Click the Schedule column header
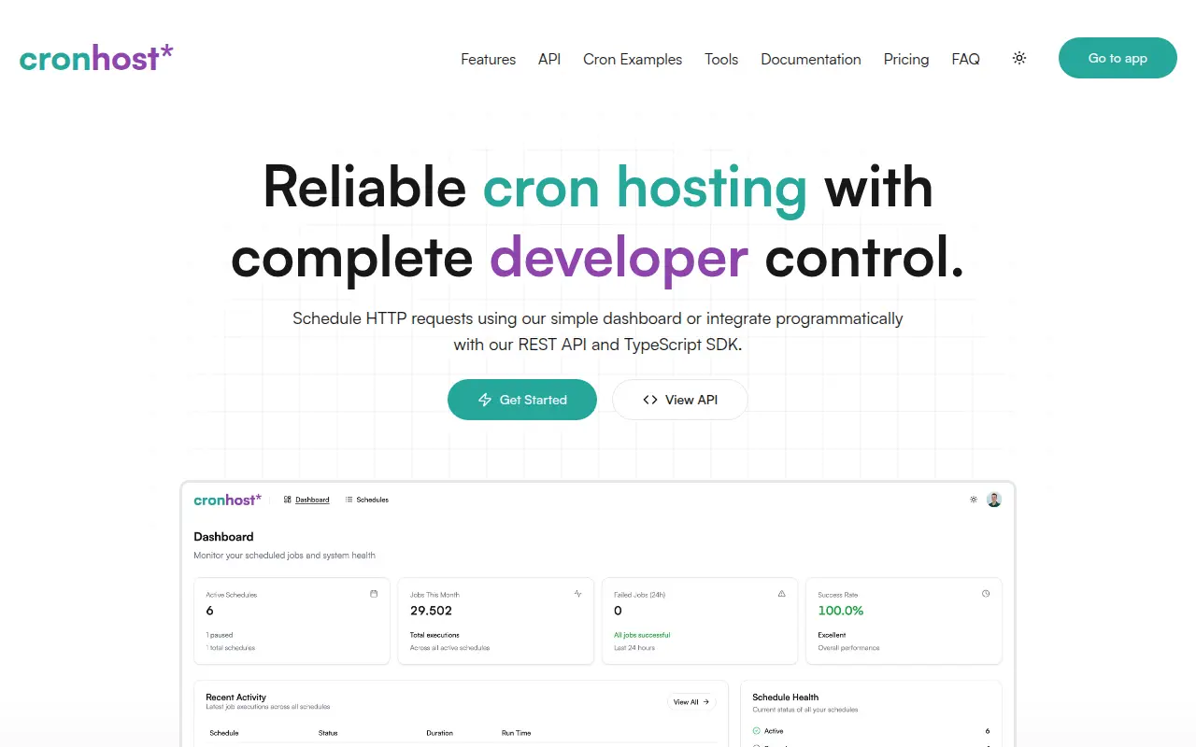 (224, 733)
